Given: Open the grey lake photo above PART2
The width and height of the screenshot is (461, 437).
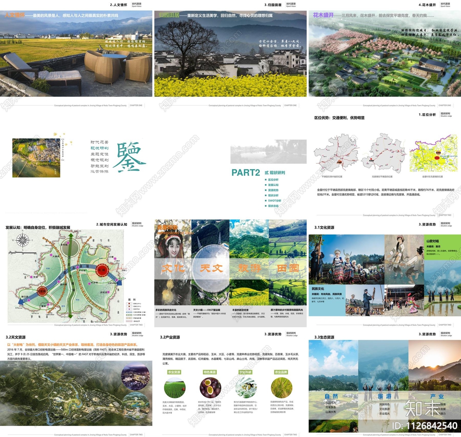Looking at the screenshot, I should click(x=269, y=152).
